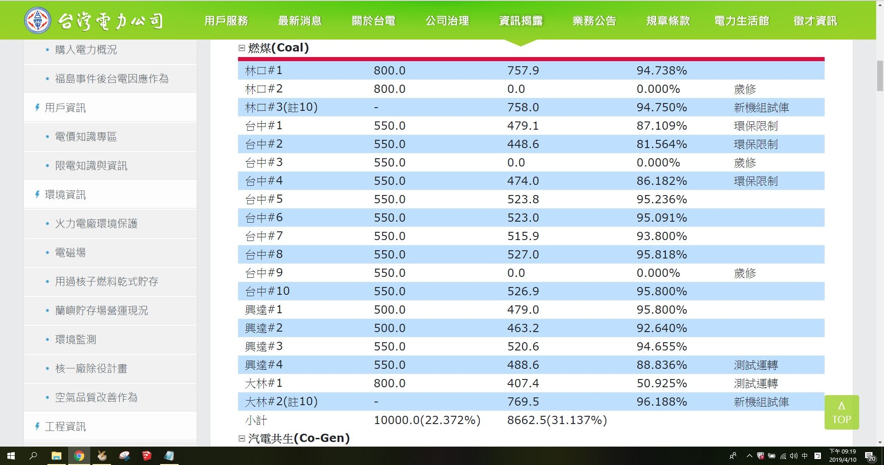
Task: Click the page vertical scrollbar thumb
Action: (x=880, y=76)
